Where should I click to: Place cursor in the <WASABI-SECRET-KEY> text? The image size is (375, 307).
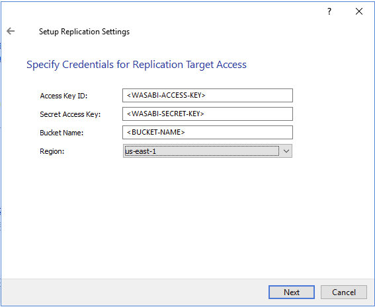click(165, 114)
